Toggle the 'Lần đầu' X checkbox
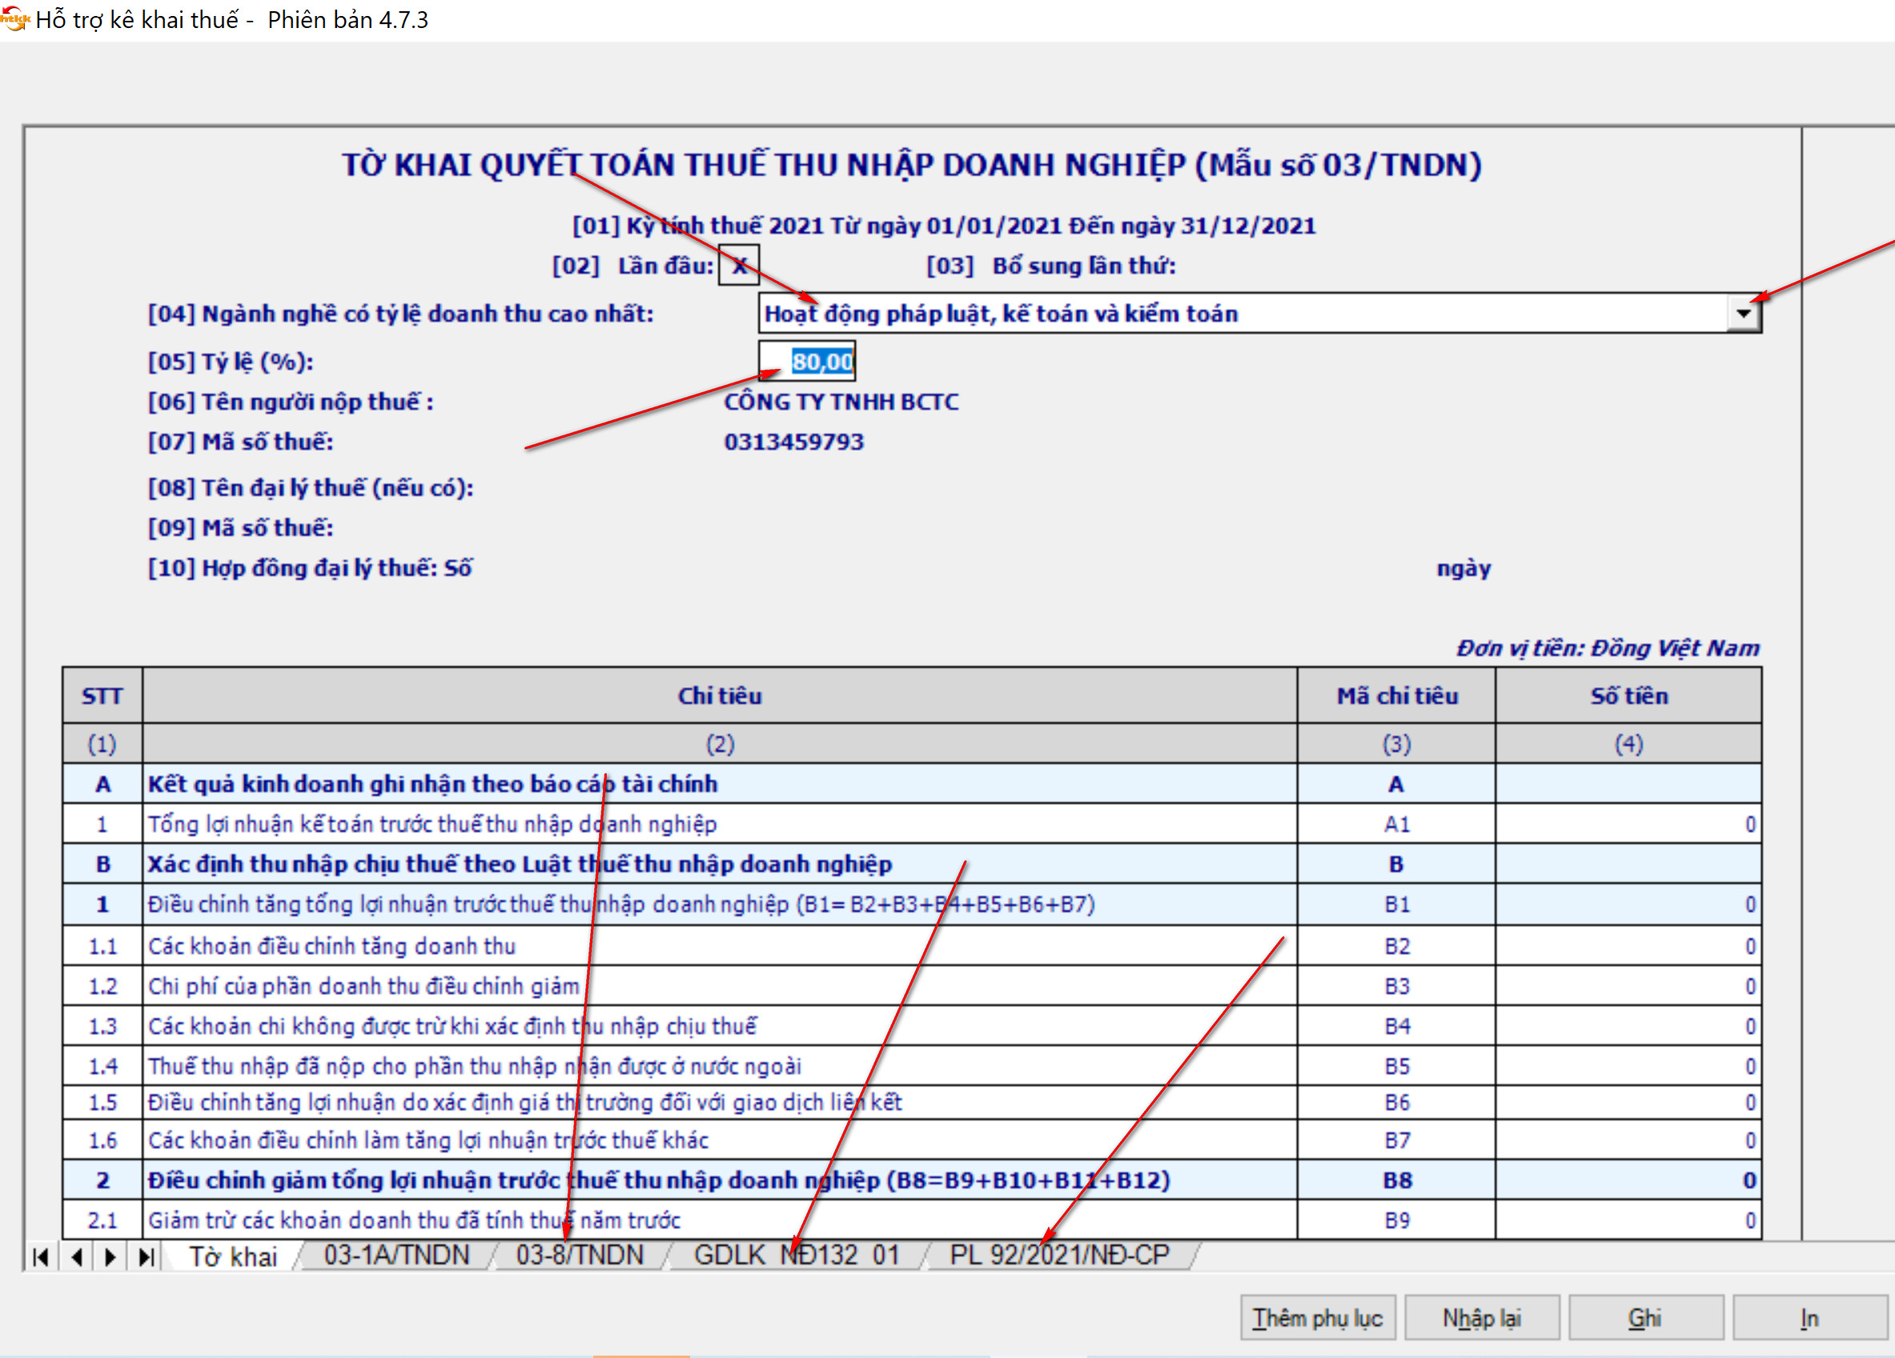Image resolution: width=1895 pixels, height=1358 pixels. 739,266
